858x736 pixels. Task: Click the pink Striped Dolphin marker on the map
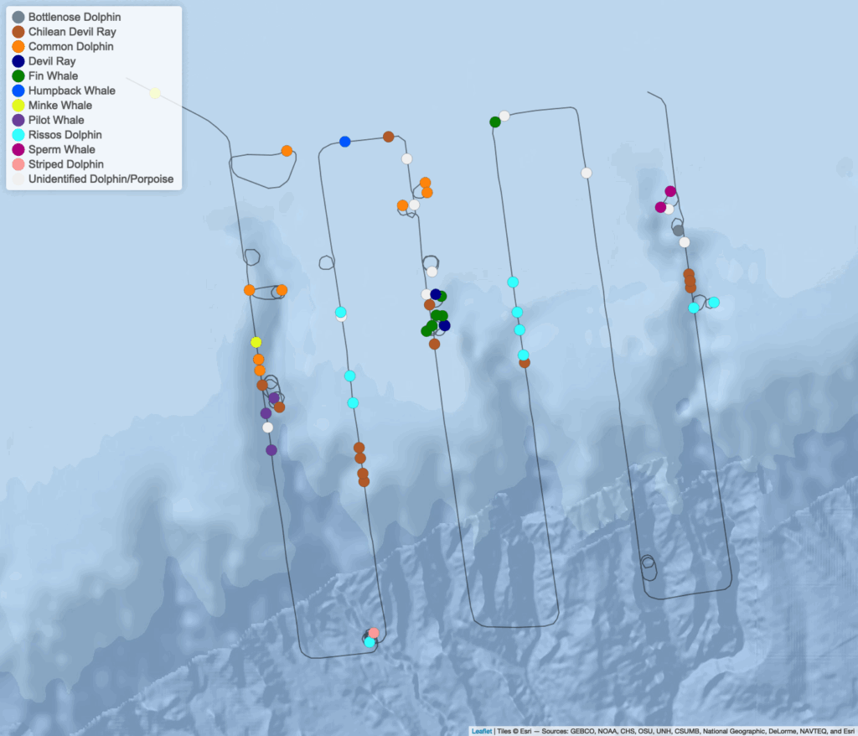(374, 632)
